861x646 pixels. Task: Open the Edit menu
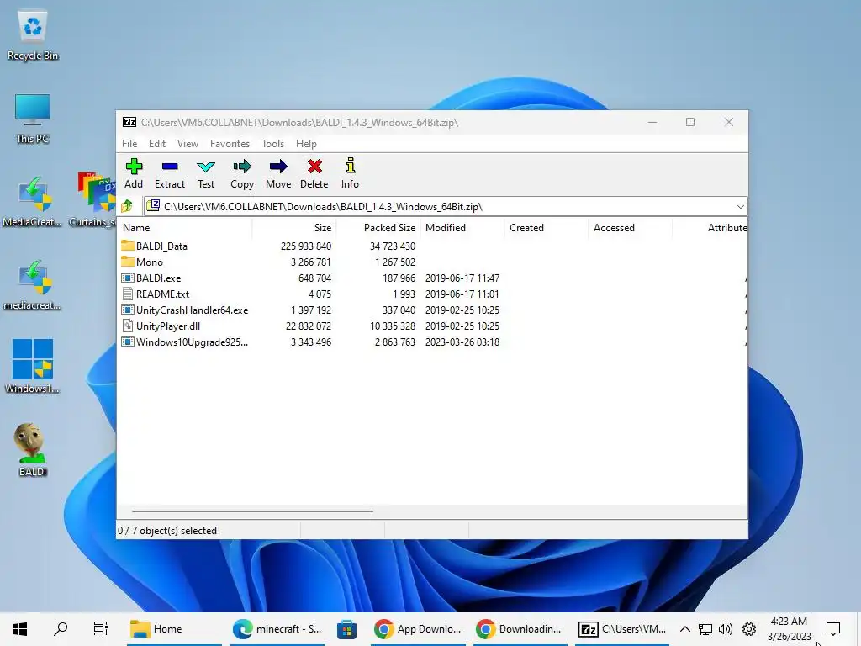point(157,143)
